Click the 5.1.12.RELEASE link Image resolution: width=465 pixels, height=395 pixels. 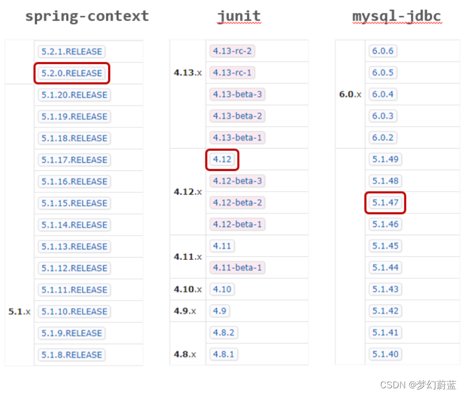tap(74, 268)
